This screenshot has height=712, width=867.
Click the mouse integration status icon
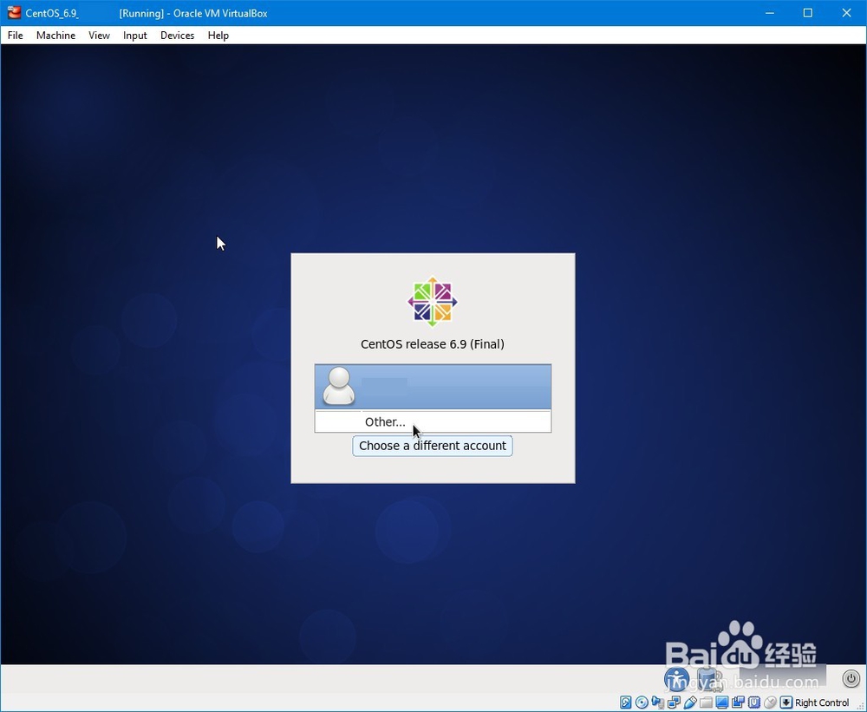coord(770,702)
